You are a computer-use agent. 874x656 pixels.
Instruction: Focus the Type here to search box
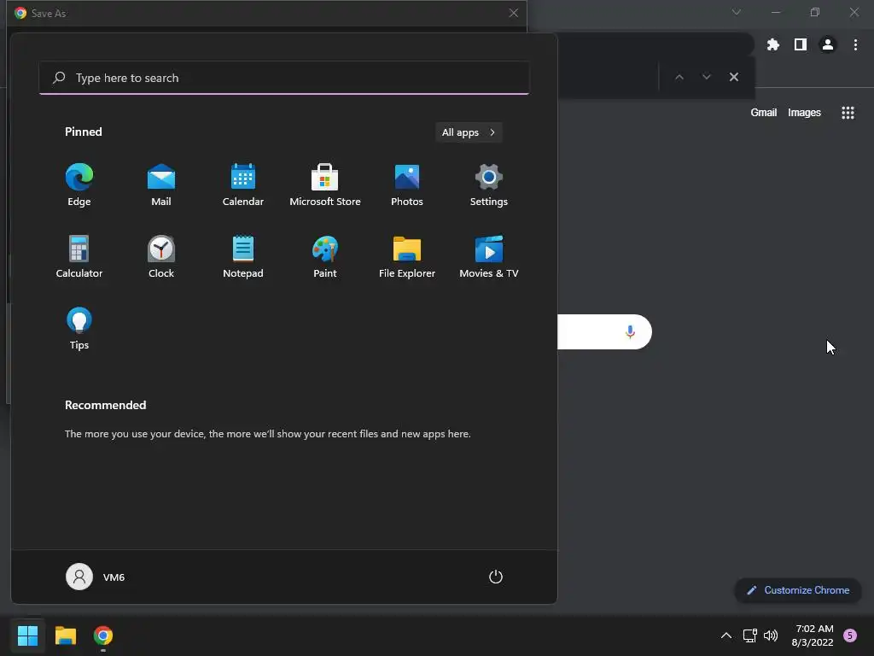[x=284, y=78]
